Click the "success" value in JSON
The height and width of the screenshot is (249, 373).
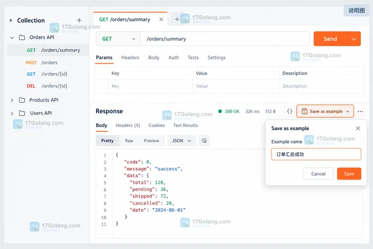click(x=167, y=169)
